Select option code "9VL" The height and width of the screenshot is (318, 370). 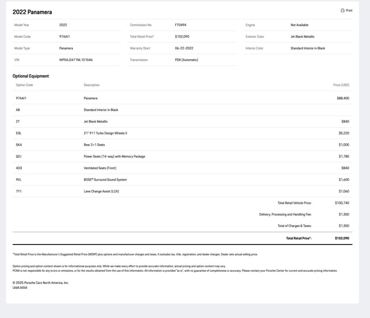coord(18,180)
